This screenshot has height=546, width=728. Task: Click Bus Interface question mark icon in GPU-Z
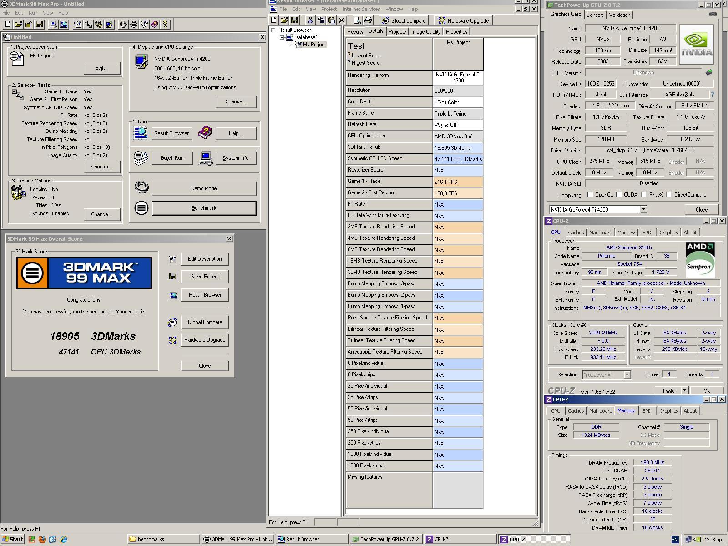pyautogui.click(x=712, y=95)
